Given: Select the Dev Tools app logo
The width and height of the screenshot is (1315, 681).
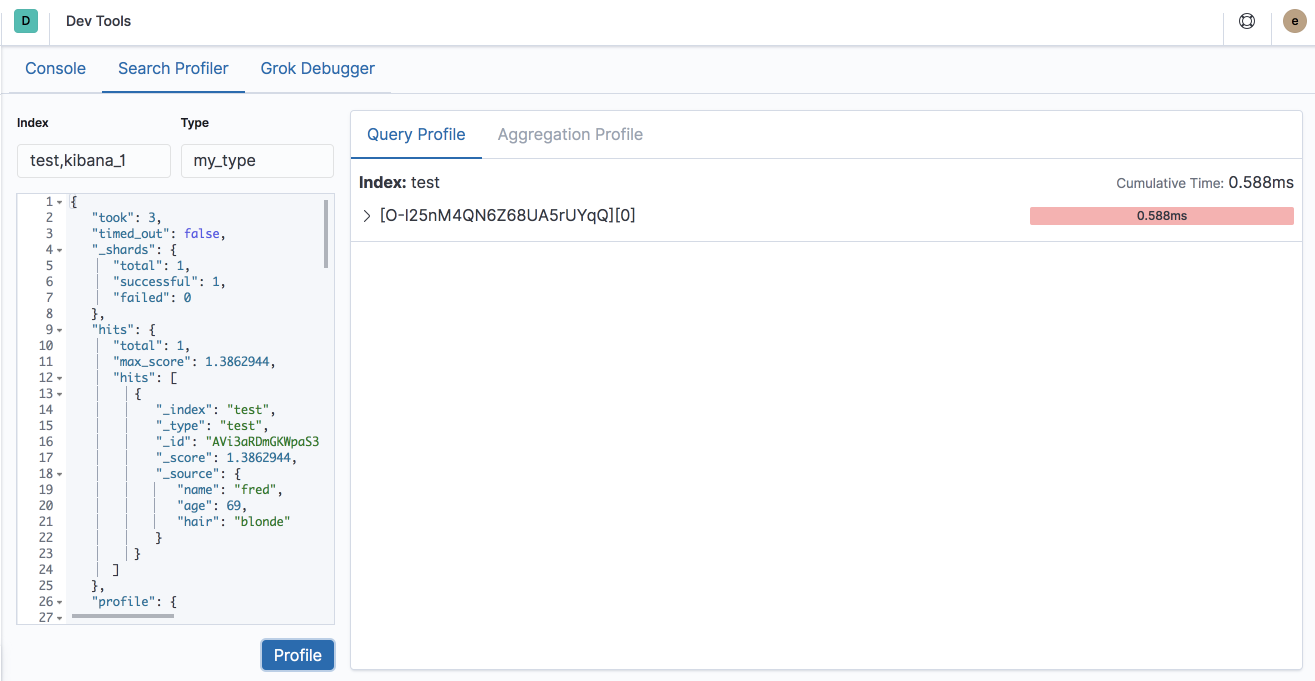Looking at the screenshot, I should coord(25,21).
